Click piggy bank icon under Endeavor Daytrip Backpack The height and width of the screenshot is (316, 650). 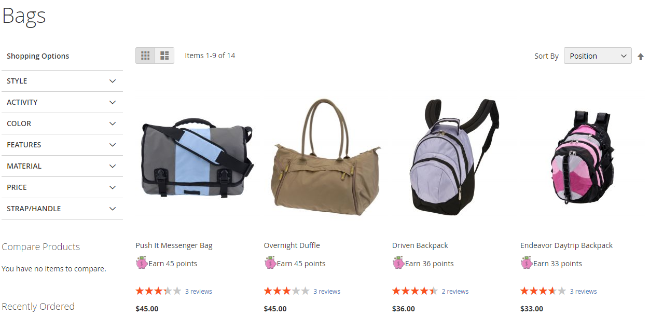coord(526,263)
